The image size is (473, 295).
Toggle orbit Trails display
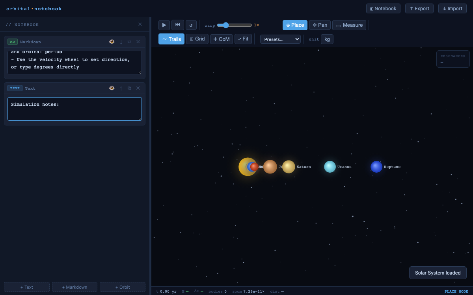coord(171,39)
